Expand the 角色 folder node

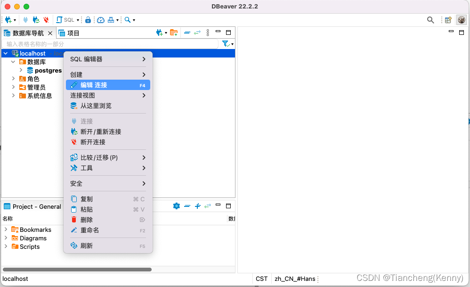point(13,79)
